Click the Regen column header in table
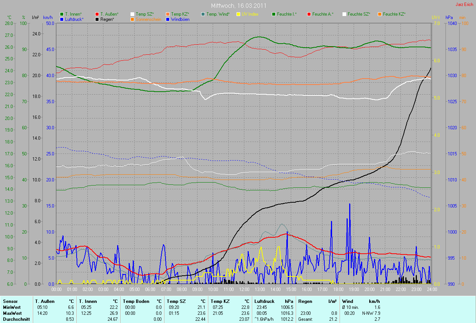 tap(305, 301)
